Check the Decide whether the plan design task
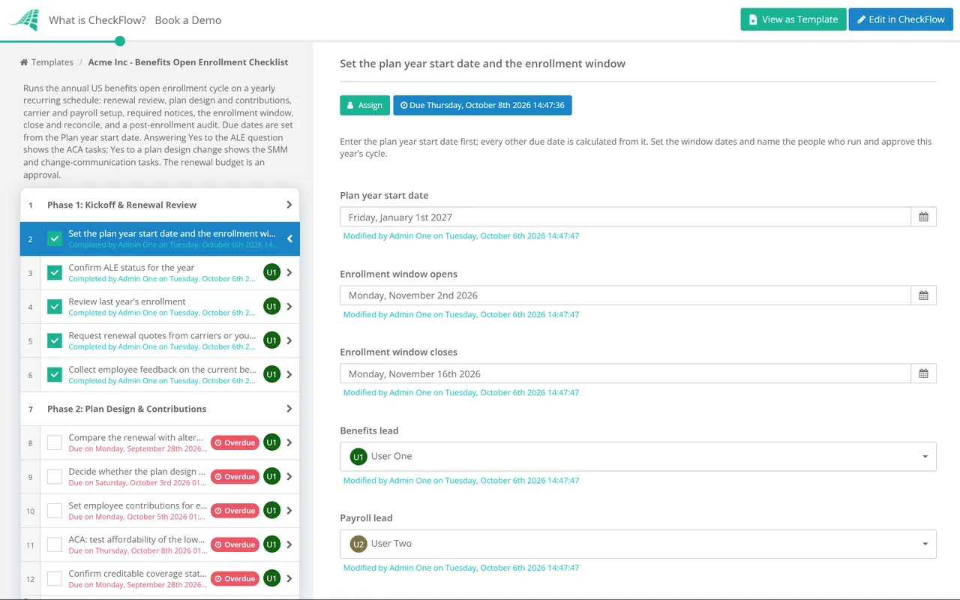This screenshot has height=600, width=960. click(55, 476)
